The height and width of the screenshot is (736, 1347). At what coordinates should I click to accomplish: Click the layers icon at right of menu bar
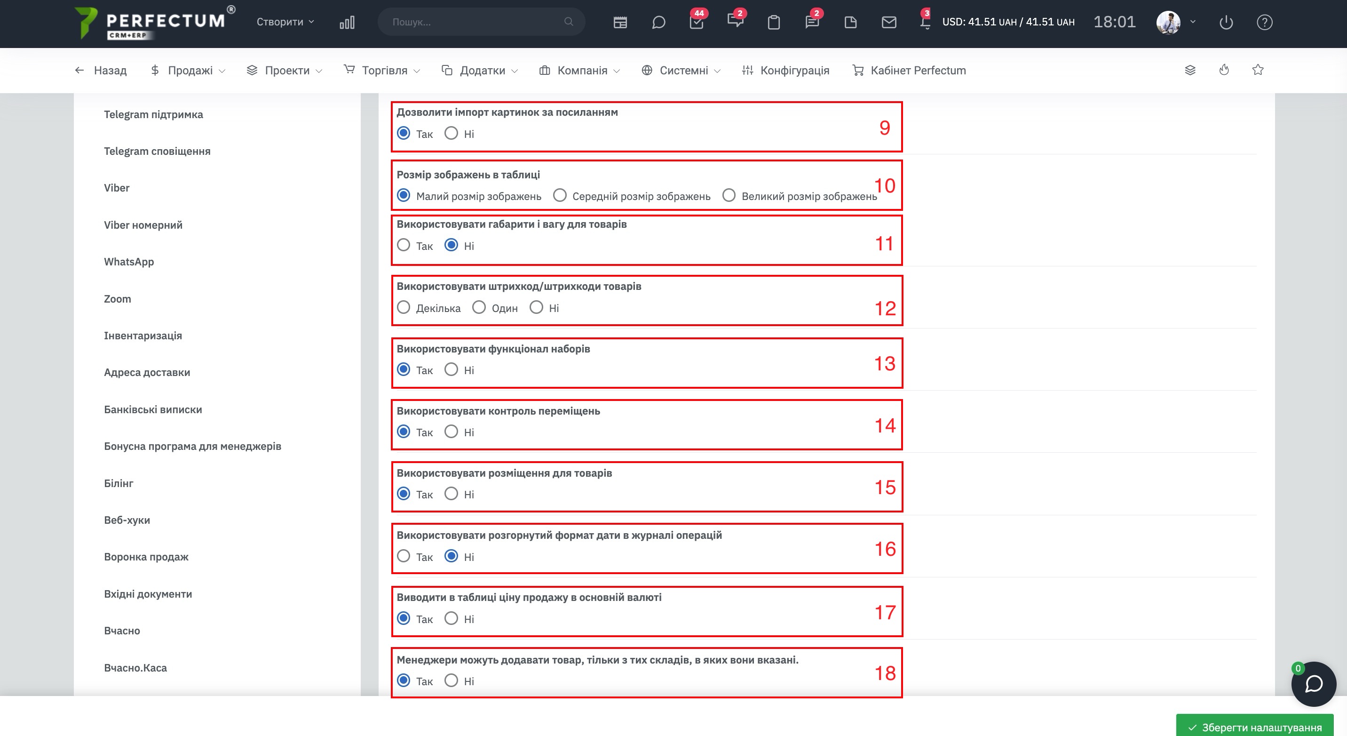click(1190, 70)
